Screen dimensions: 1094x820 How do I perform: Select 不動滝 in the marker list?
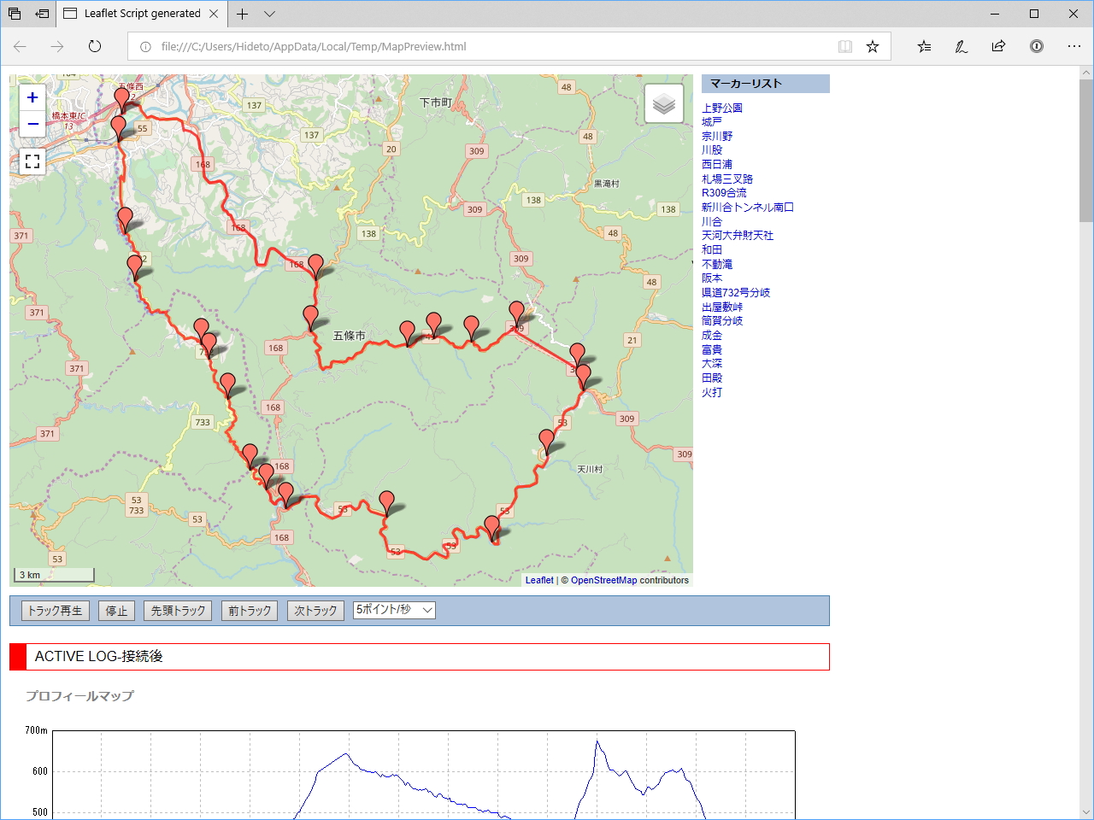(x=717, y=264)
